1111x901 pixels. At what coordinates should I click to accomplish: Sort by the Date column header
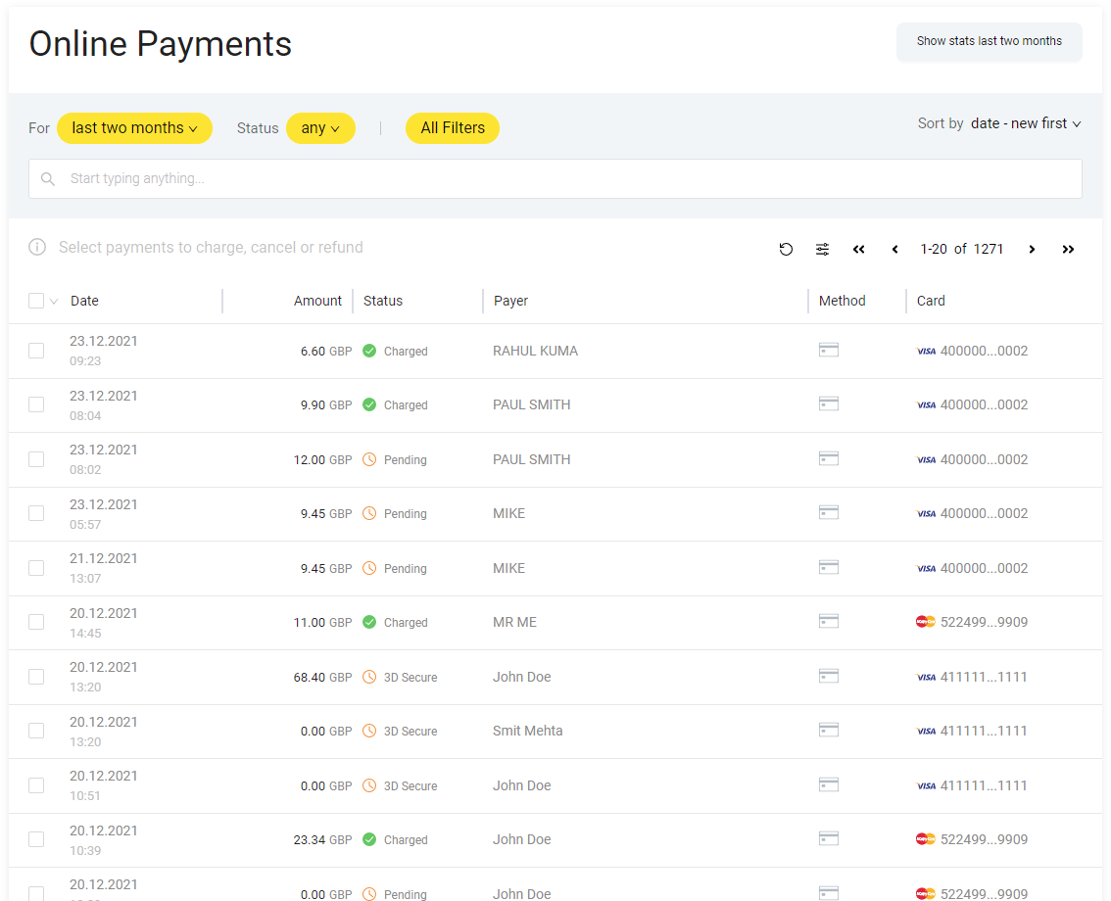tap(84, 301)
